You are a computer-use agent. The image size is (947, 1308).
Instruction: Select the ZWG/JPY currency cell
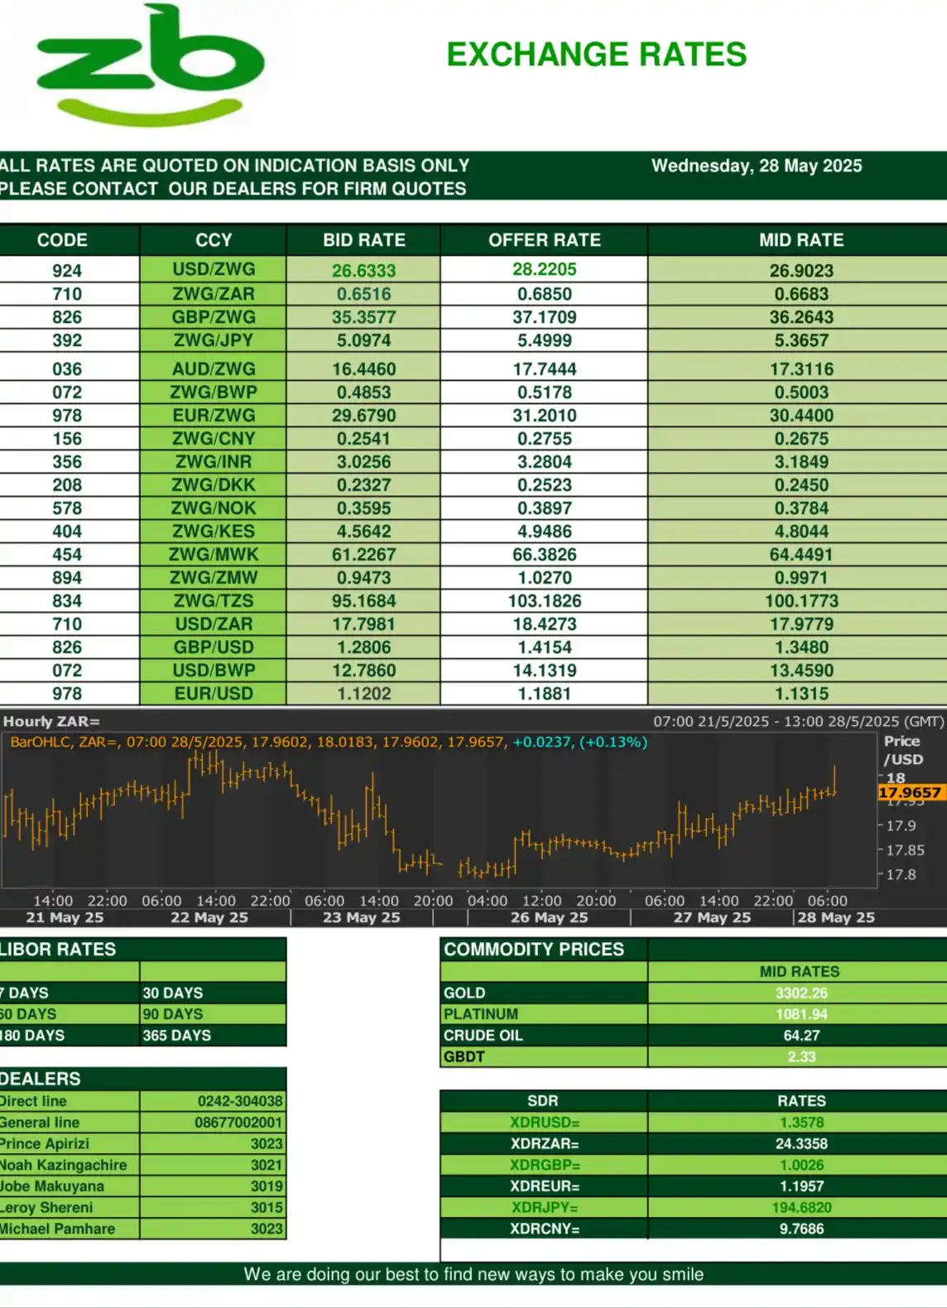(214, 340)
